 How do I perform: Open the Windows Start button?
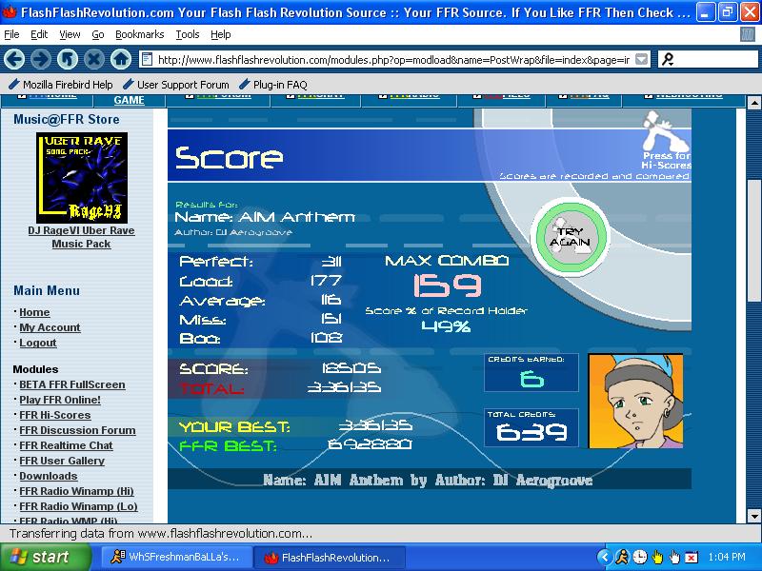(45, 557)
